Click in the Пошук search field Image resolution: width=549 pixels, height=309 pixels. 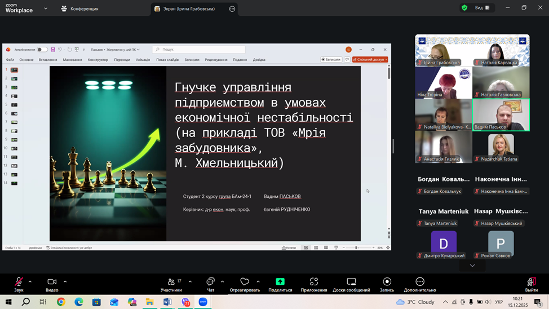point(200,50)
